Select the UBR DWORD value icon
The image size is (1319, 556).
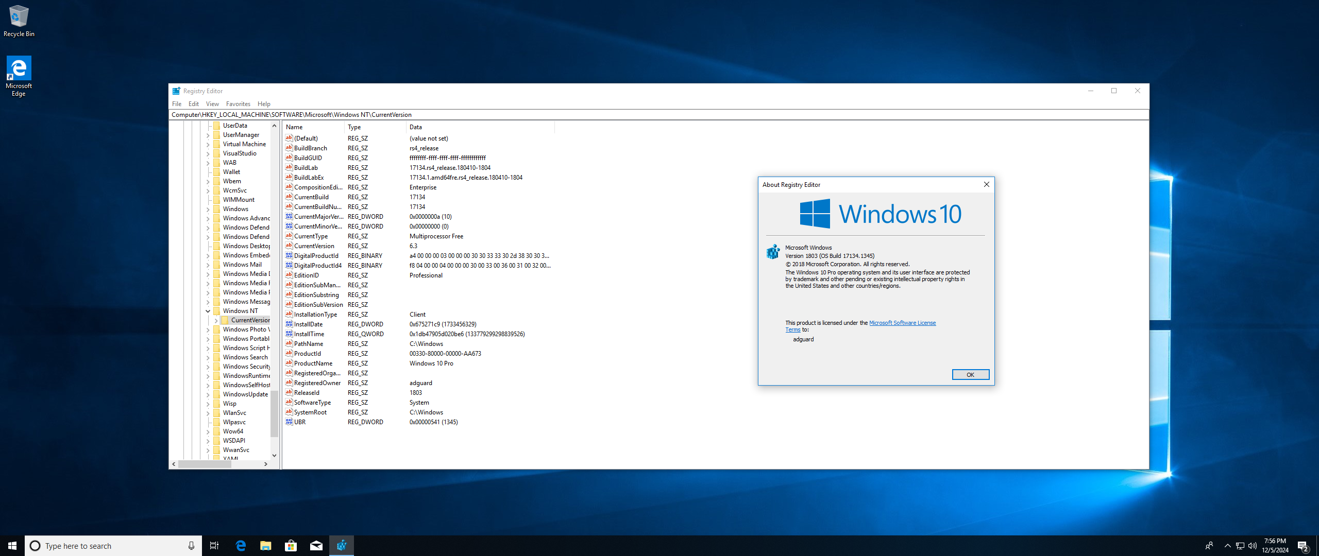pyautogui.click(x=289, y=422)
